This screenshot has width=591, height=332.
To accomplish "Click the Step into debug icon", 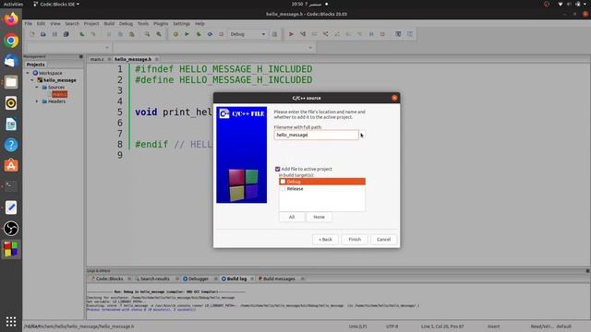I will coord(325,34).
